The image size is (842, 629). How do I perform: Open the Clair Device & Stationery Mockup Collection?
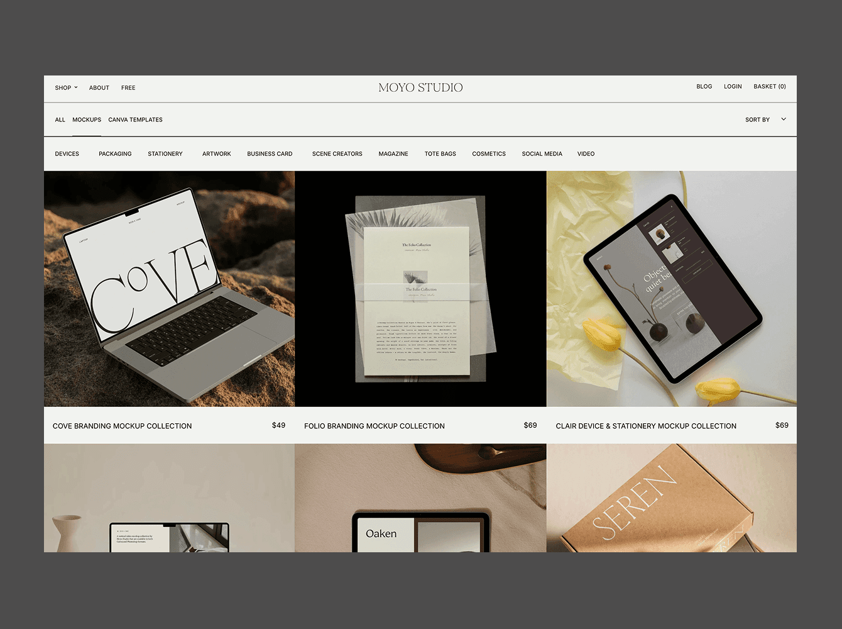coord(645,426)
